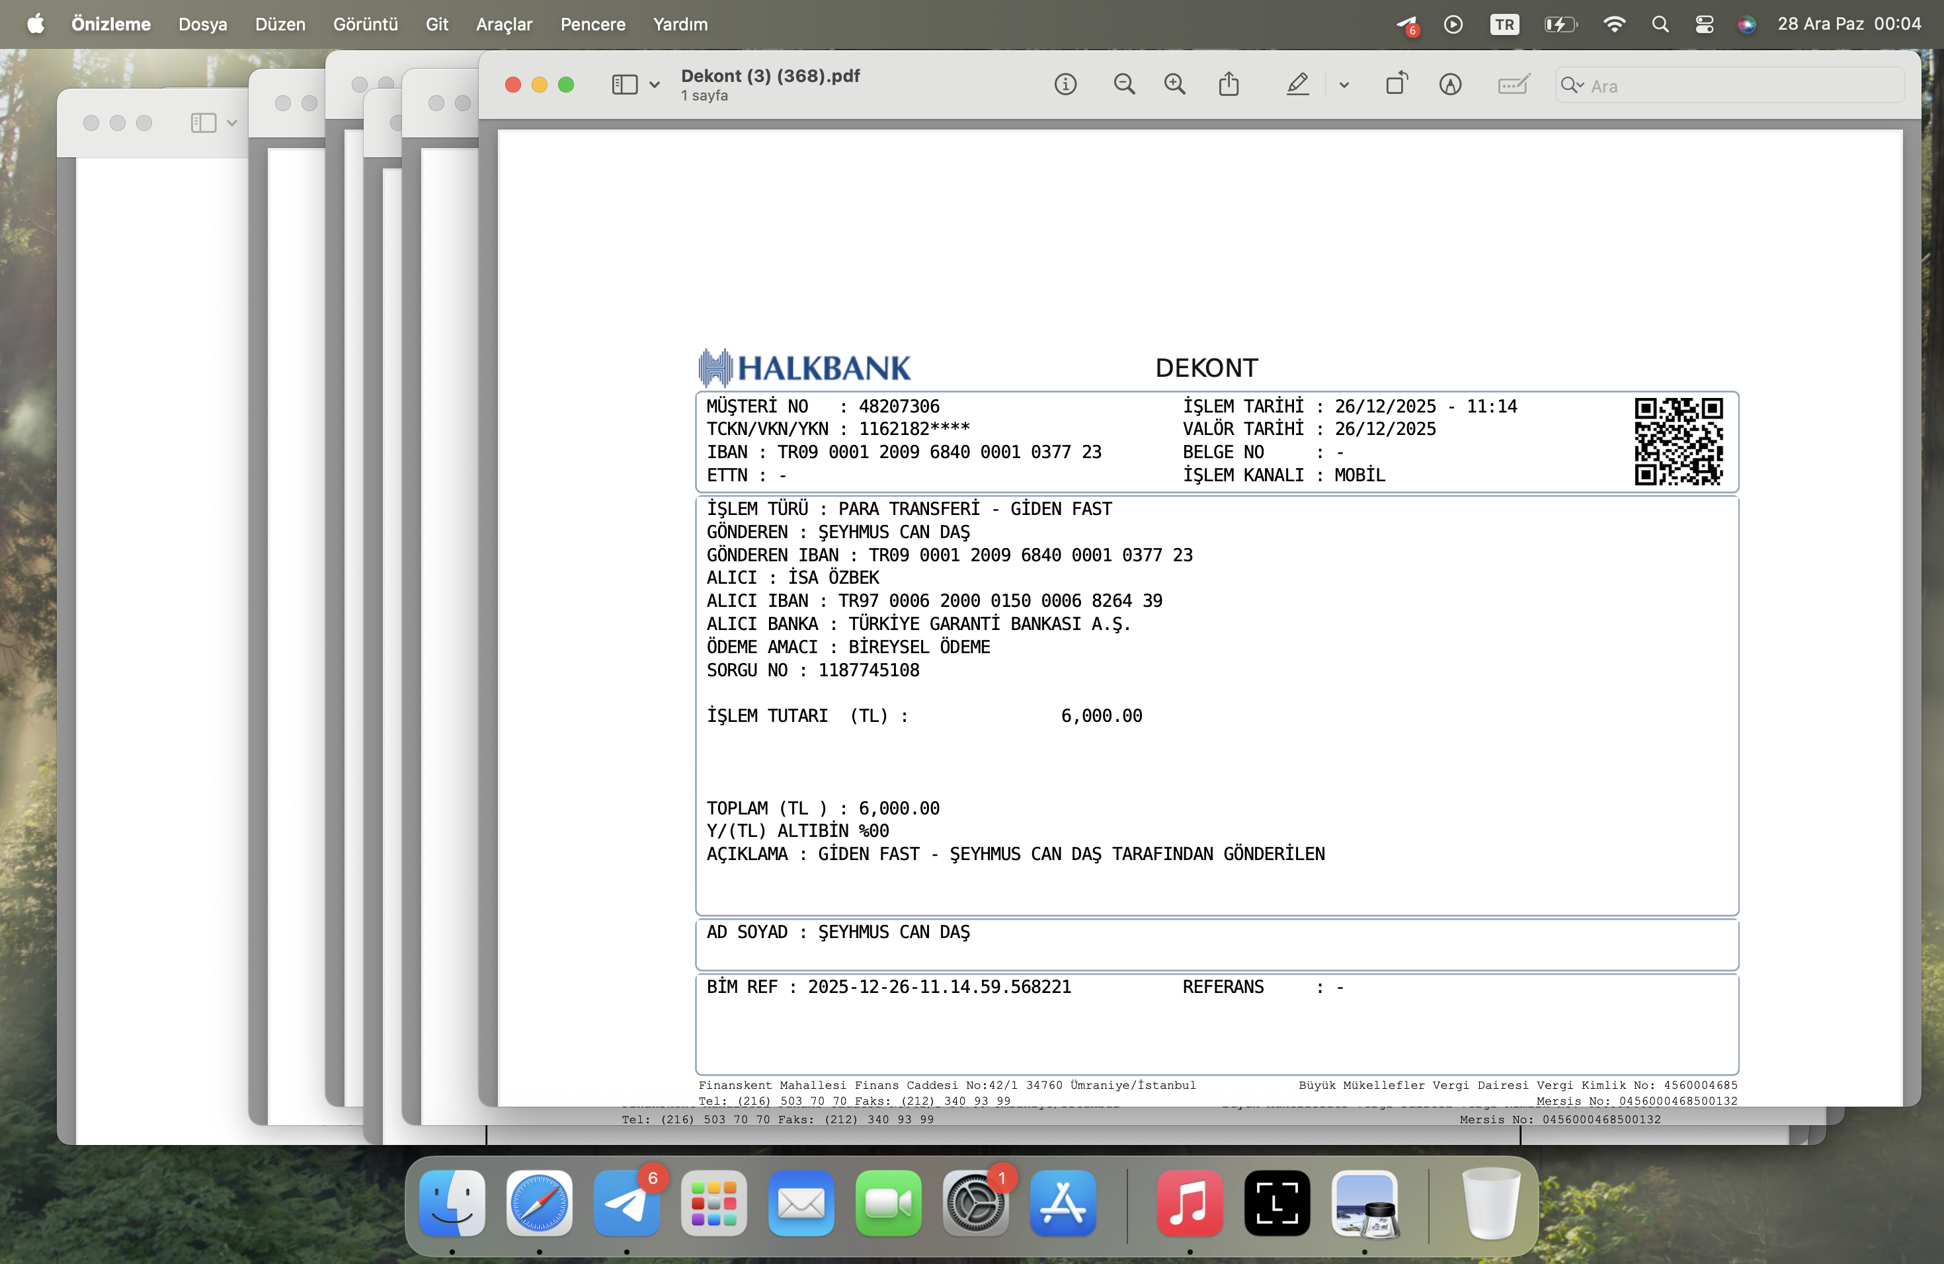The width and height of the screenshot is (1944, 1264).
Task: Click the İŞLEM TUTARI amount 6,000.00
Action: coord(1101,716)
